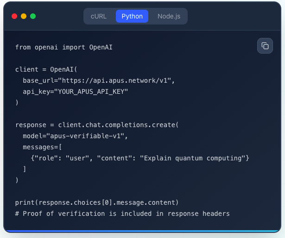Click the yellow minimize window dot
The width and height of the screenshot is (285, 238).
click(x=24, y=16)
